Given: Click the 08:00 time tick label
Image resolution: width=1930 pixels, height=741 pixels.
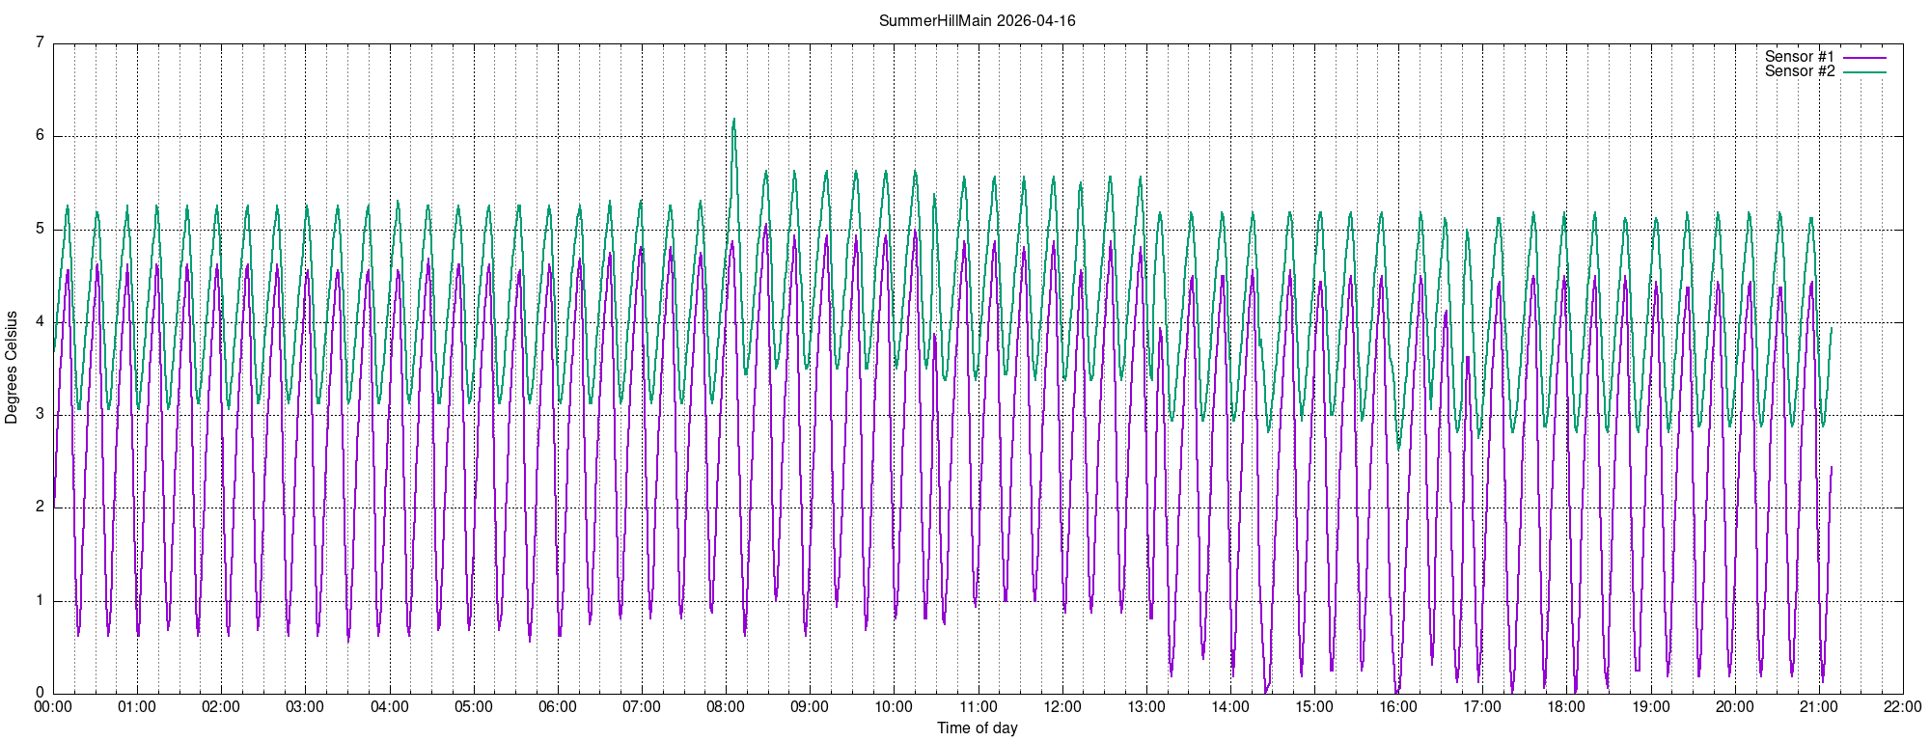Looking at the screenshot, I should click(726, 707).
